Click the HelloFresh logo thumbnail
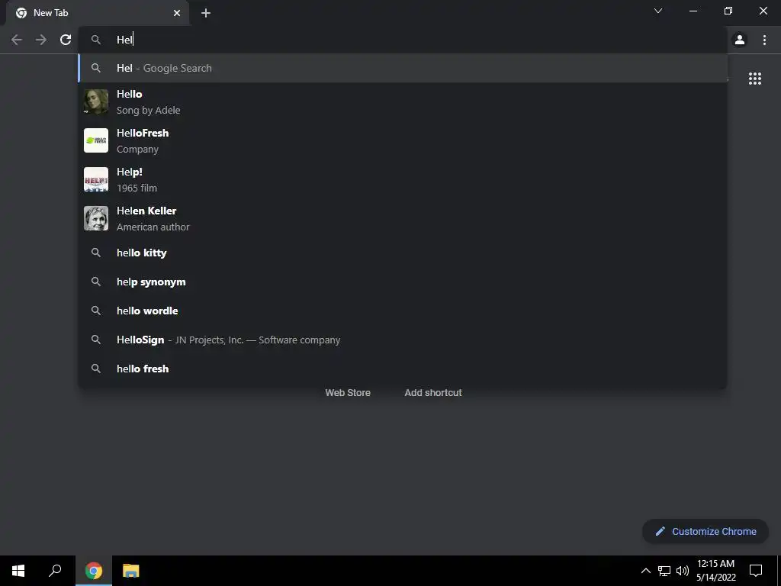 coord(95,140)
